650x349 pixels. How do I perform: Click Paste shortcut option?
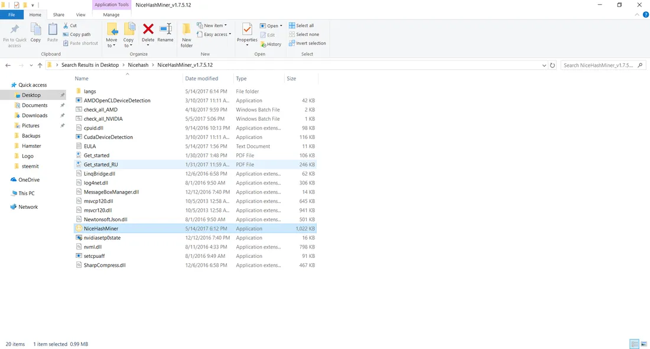coord(80,43)
